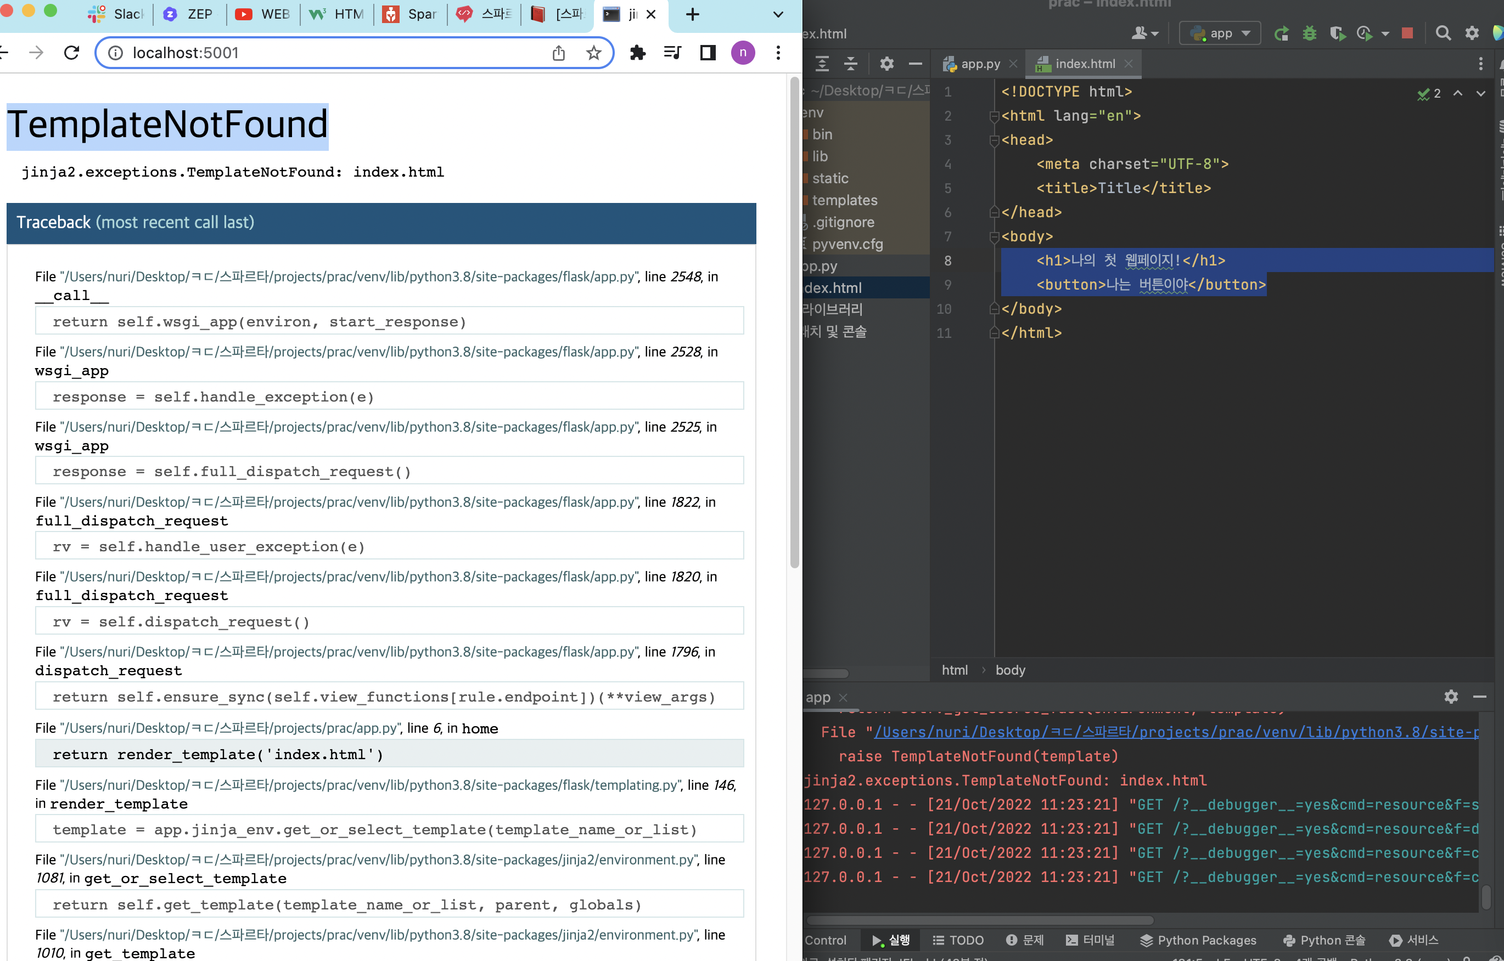Screen dimensions: 1504x961
Task: Share this page from the address bar
Action: [558, 53]
